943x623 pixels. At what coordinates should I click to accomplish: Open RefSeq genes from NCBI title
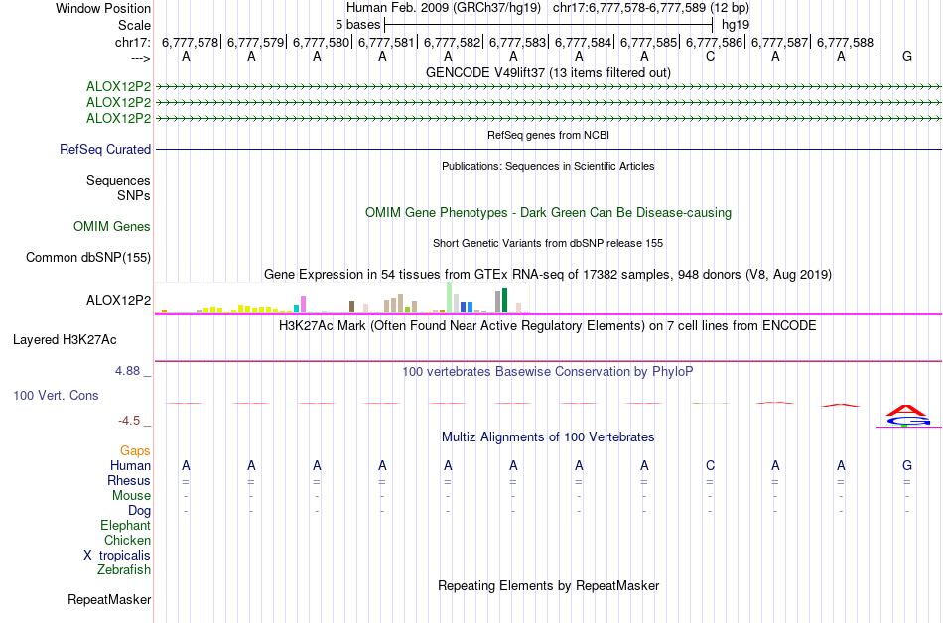pyautogui.click(x=548, y=135)
